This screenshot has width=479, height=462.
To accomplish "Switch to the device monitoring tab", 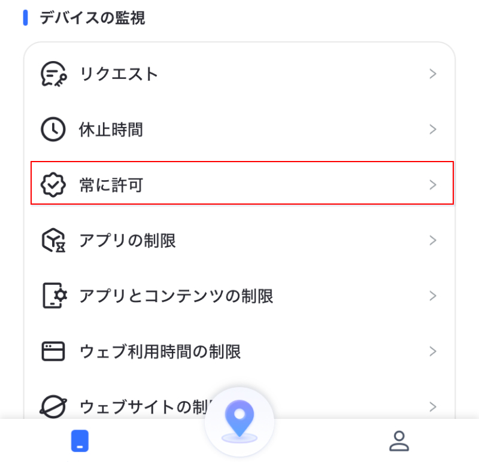I will pyautogui.click(x=80, y=440).
